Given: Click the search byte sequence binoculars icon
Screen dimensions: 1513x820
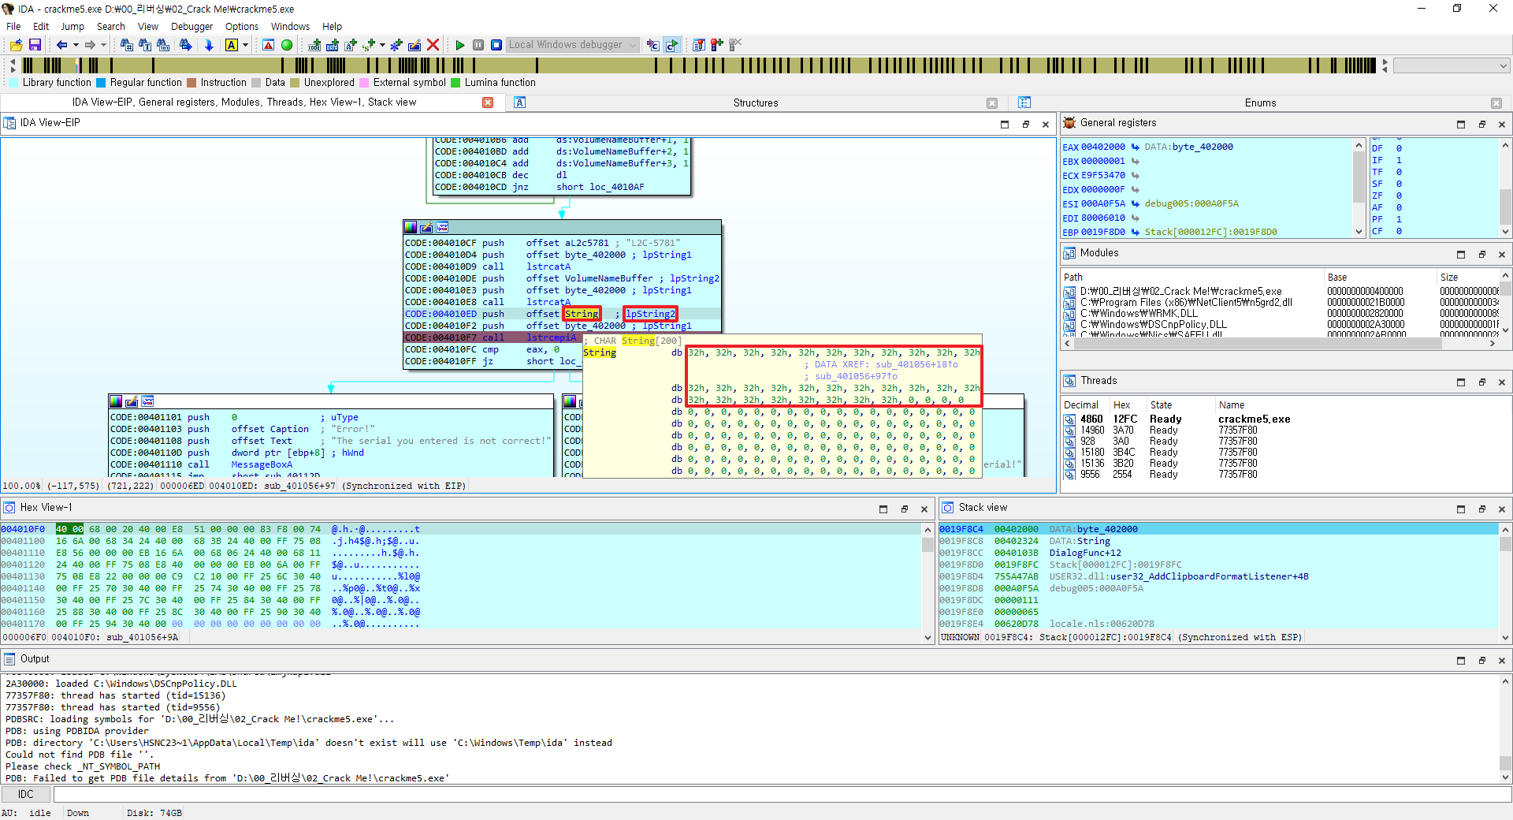Looking at the screenshot, I should 163,45.
